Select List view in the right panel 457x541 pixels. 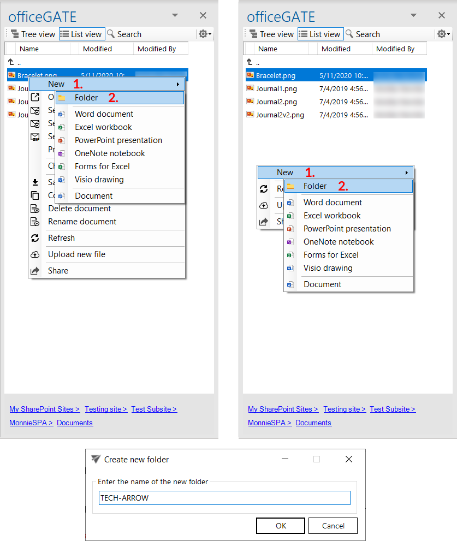tap(320, 34)
